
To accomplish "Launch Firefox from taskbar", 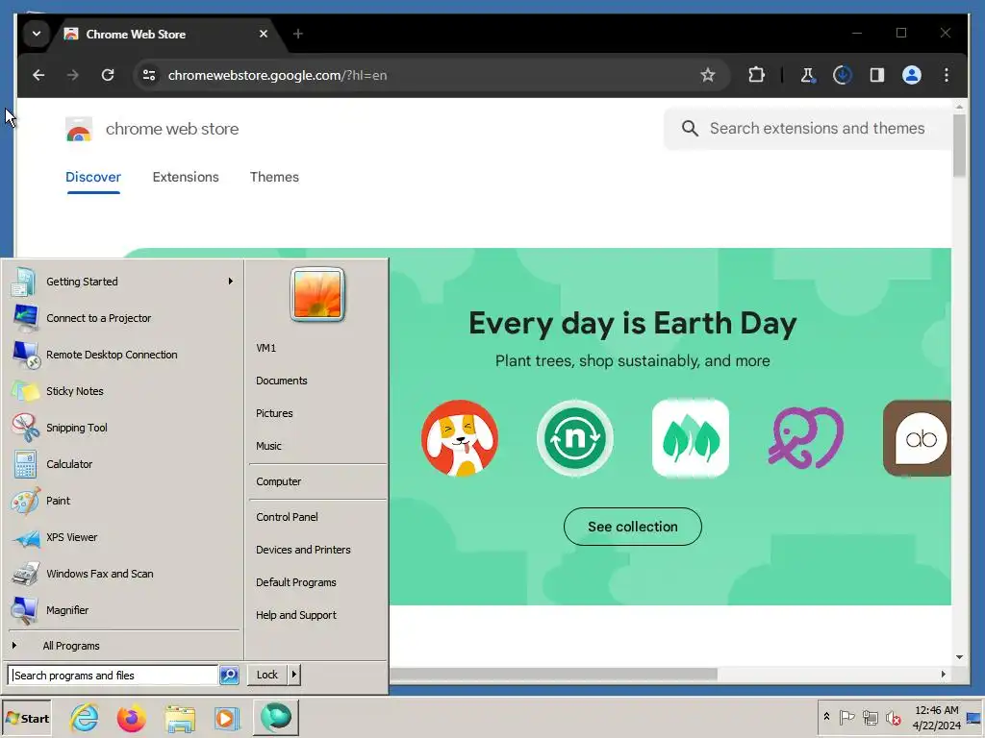I will coord(131,719).
